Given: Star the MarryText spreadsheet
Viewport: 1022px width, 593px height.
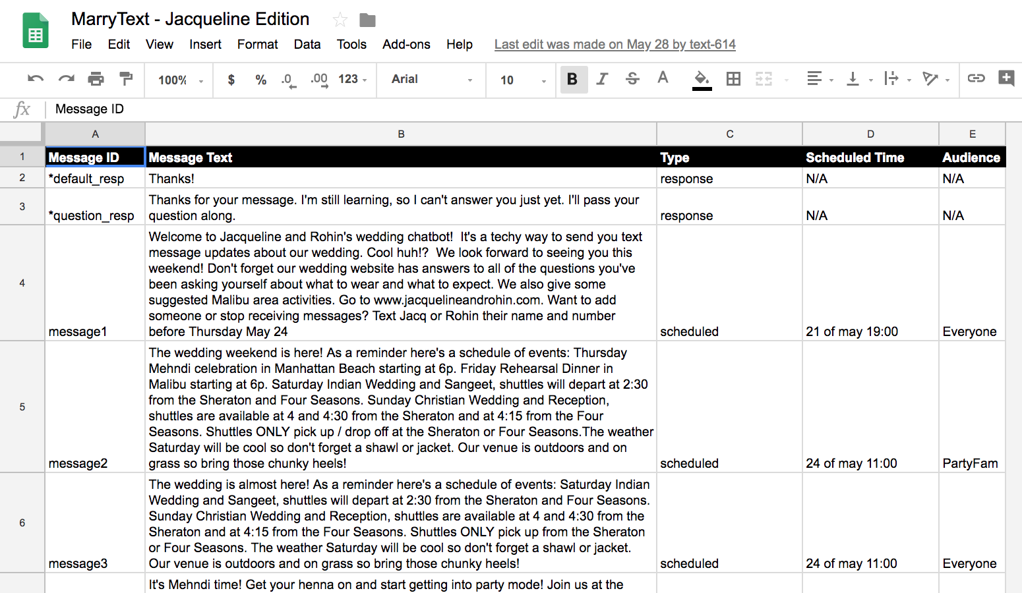Looking at the screenshot, I should [340, 19].
